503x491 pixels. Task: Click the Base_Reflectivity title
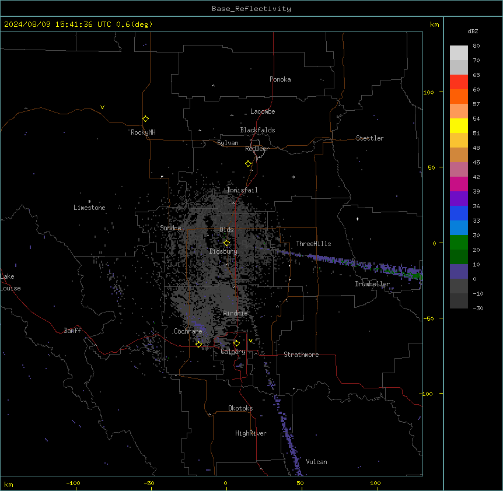click(252, 9)
